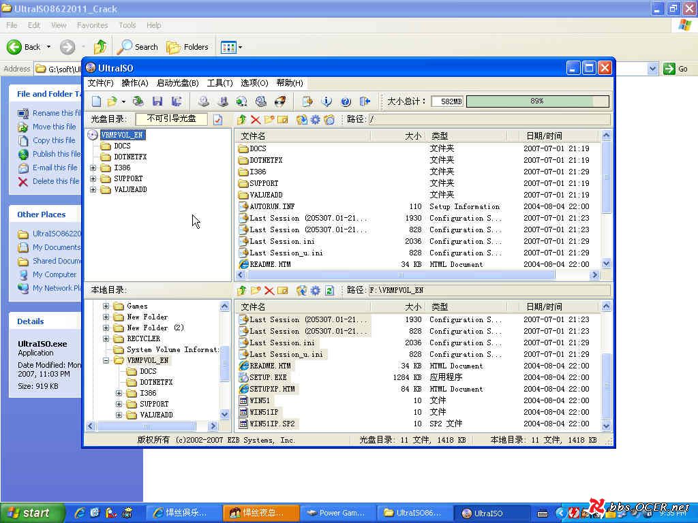Screen dimensions: 698x523
Task: Click the checkmark boot-info icon beside 不可引导光盘
Action: click(217, 119)
